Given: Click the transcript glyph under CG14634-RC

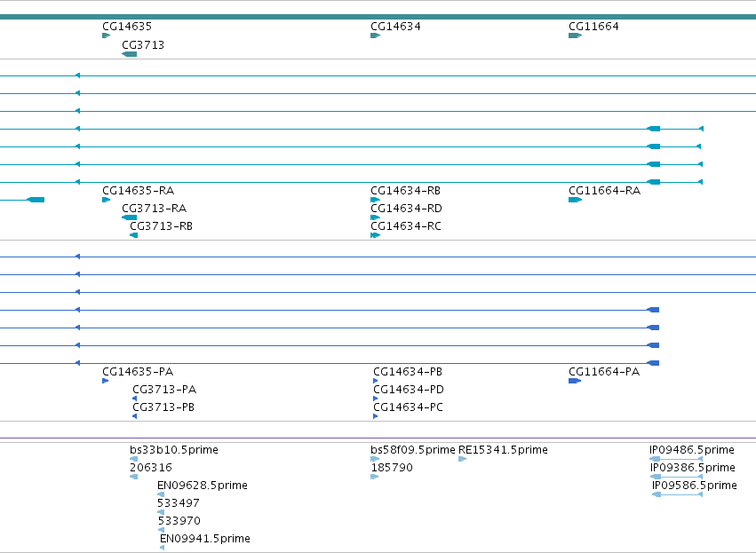Looking at the screenshot, I should tap(375, 235).
